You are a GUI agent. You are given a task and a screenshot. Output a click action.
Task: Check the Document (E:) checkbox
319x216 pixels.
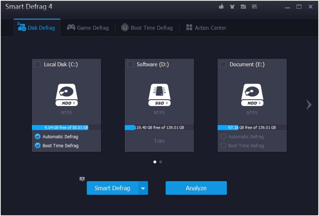(223, 65)
